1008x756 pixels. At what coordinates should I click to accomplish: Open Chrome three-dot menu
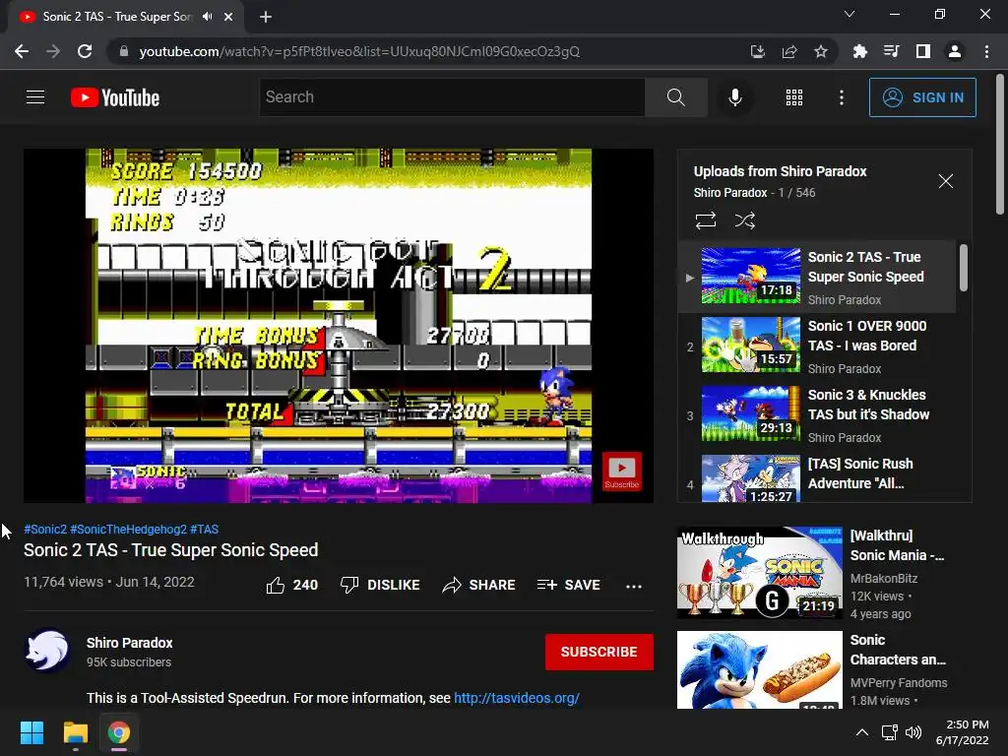[x=986, y=51]
